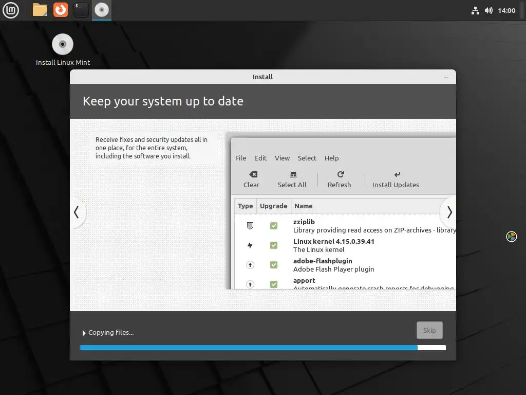
Task: Click the Skip button
Action: 429,330
